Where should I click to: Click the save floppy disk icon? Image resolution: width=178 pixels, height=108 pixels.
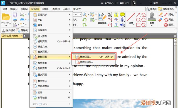click(x=15, y=15)
